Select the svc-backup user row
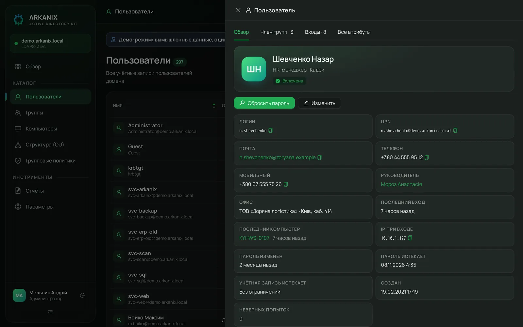This screenshot has width=523, height=327. (x=167, y=214)
